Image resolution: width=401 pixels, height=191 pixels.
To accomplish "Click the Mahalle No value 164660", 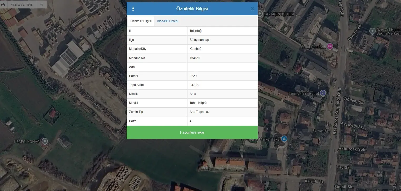I will pyautogui.click(x=222, y=58).
